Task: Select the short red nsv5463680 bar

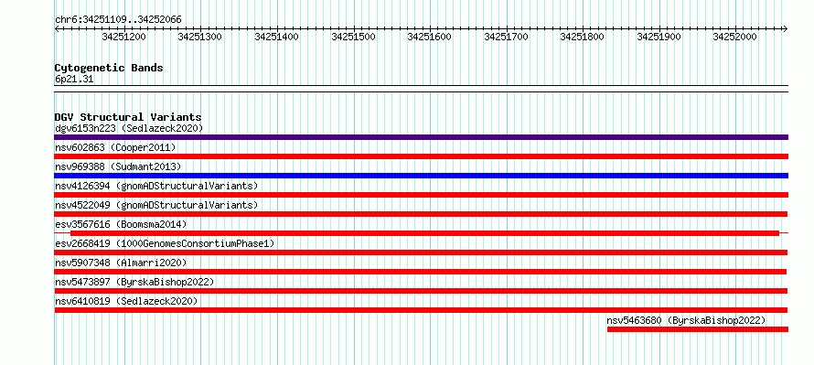Action: [698, 329]
